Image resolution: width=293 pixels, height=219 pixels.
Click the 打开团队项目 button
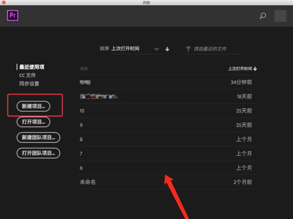point(38,153)
